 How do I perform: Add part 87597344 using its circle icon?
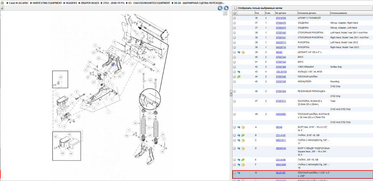[234, 57]
